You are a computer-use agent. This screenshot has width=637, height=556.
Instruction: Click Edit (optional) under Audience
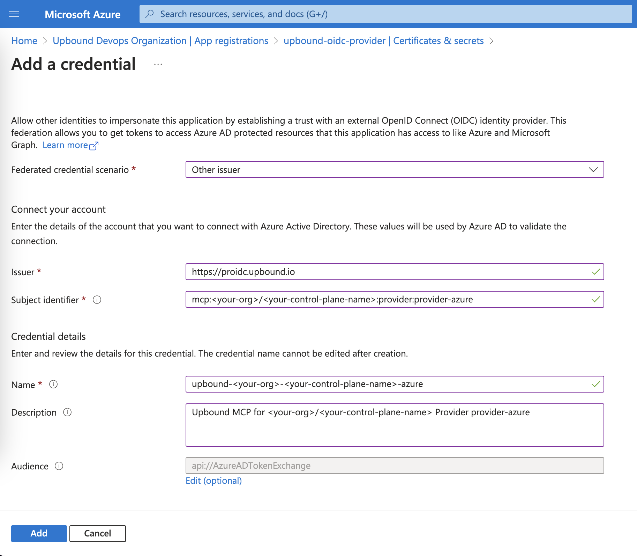(x=213, y=481)
